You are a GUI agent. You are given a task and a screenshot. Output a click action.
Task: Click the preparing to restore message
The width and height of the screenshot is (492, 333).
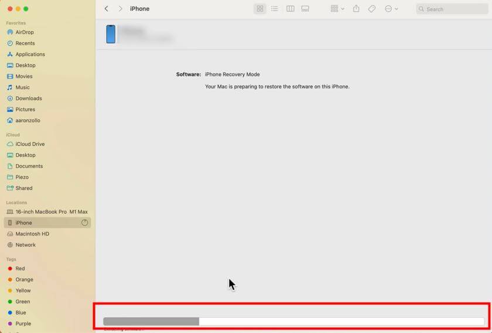[277, 86]
